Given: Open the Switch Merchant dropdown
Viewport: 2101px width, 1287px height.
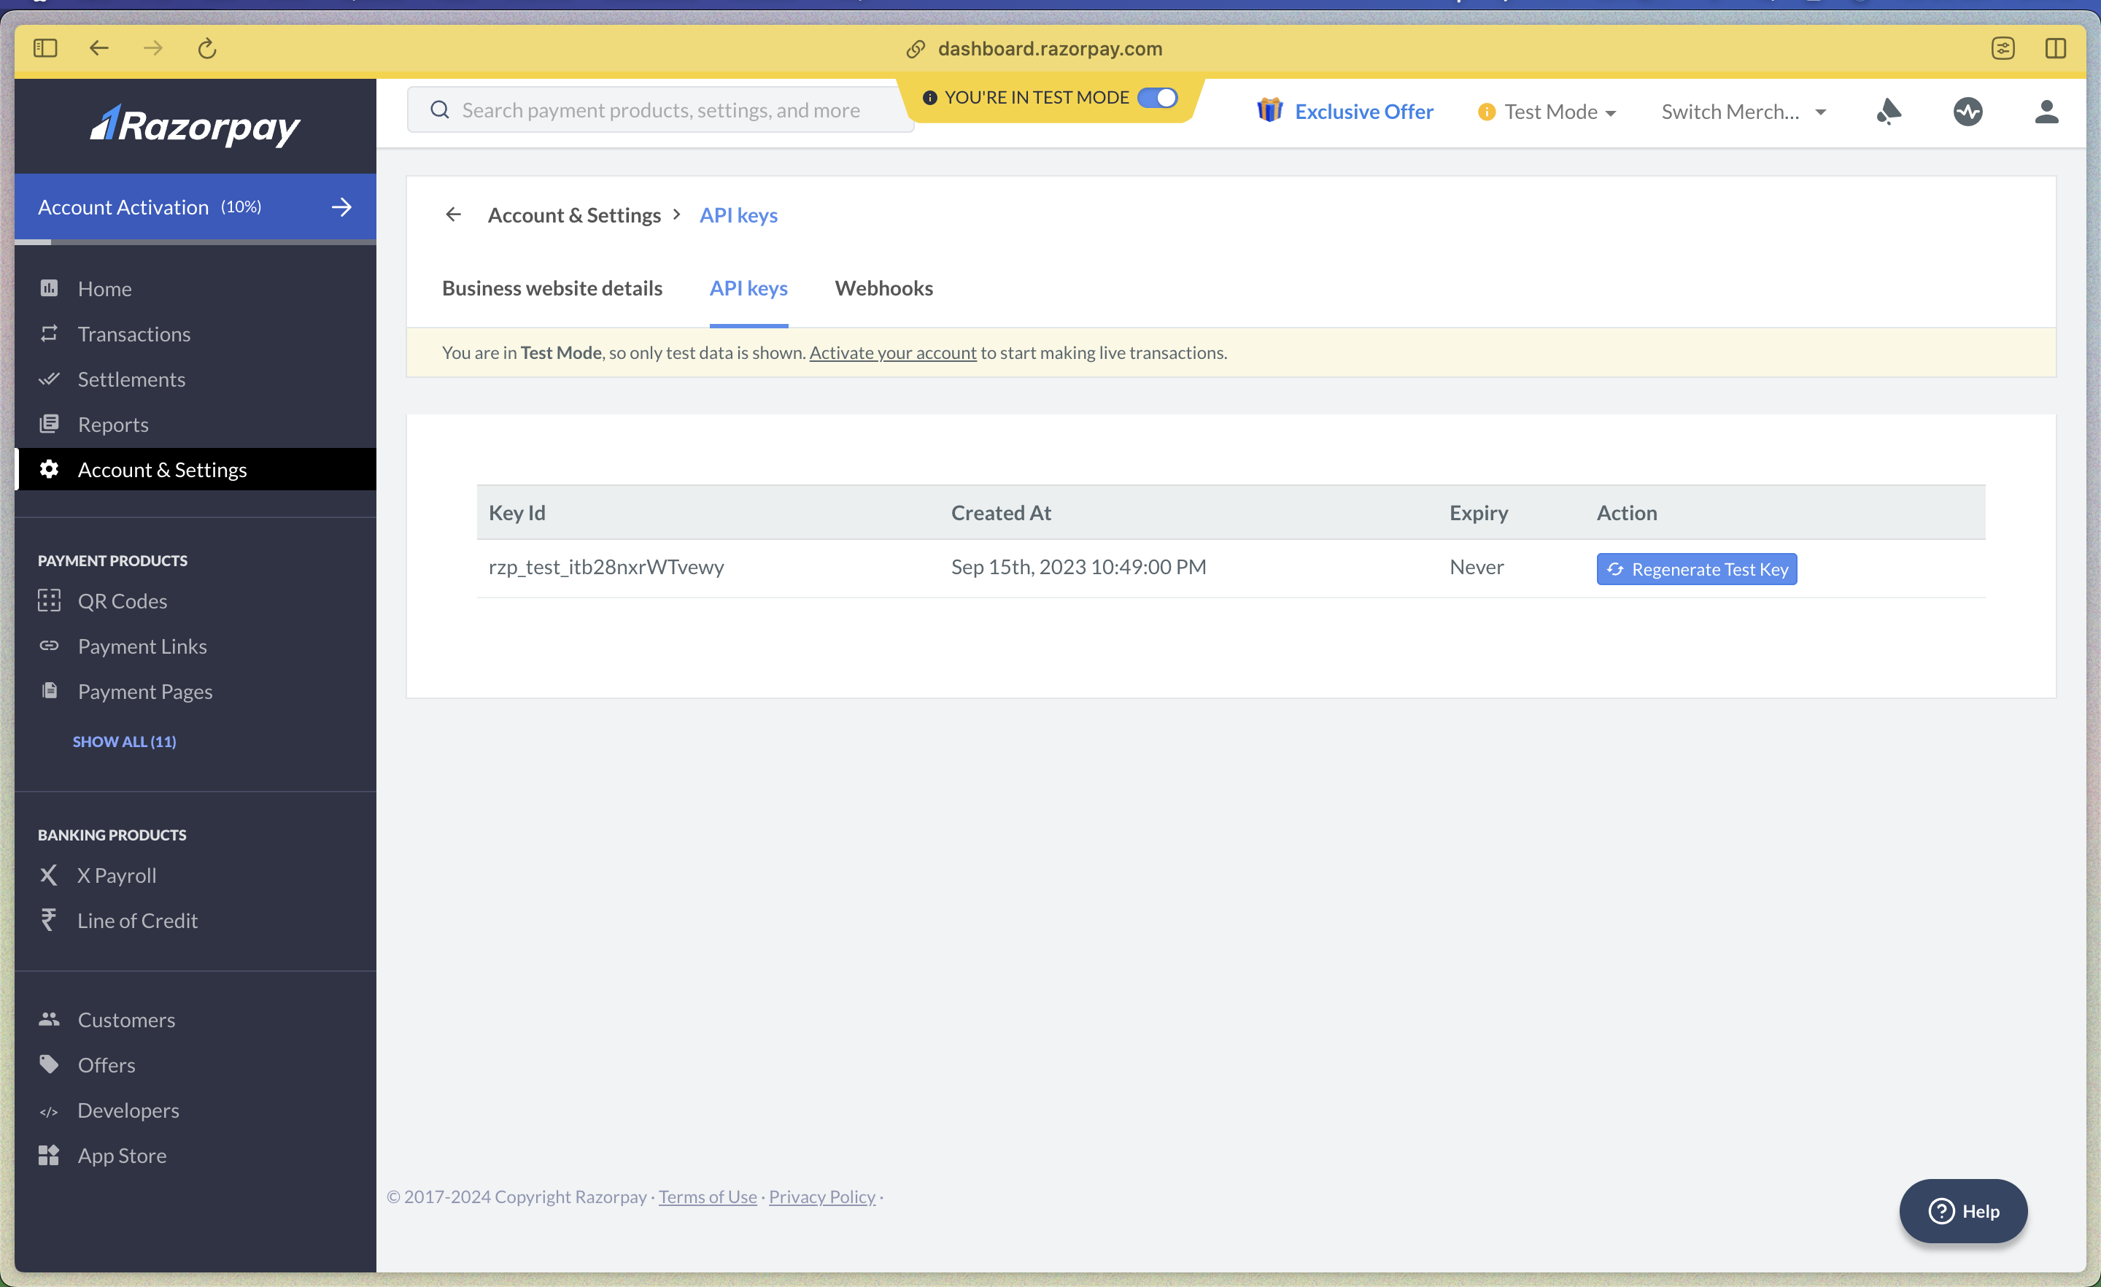Looking at the screenshot, I should pyautogui.click(x=1743, y=112).
